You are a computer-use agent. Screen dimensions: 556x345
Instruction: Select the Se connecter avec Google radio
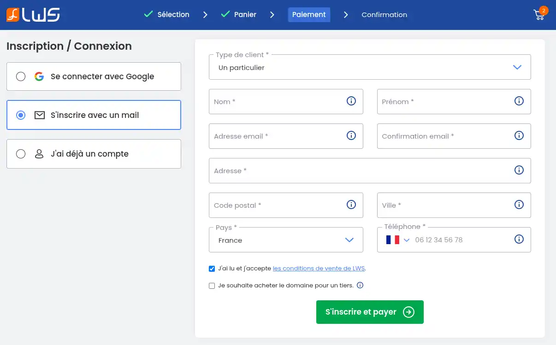[21, 76]
